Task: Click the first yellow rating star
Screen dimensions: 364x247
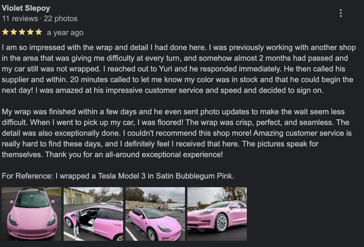Action: point(5,32)
